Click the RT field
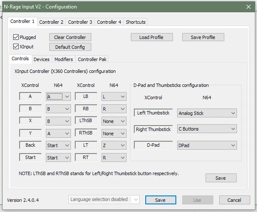This screenshot has height=212, width=257. (86, 157)
